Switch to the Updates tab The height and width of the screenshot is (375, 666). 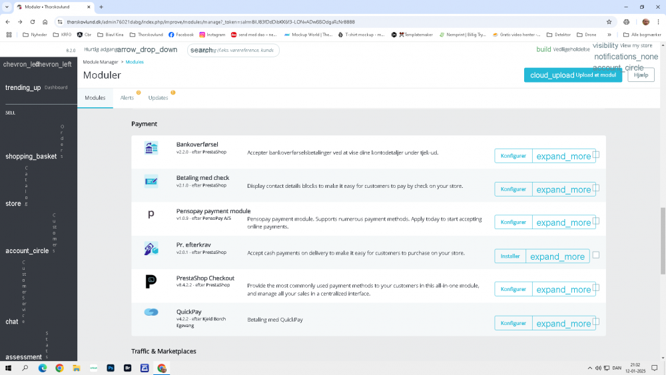[158, 98]
